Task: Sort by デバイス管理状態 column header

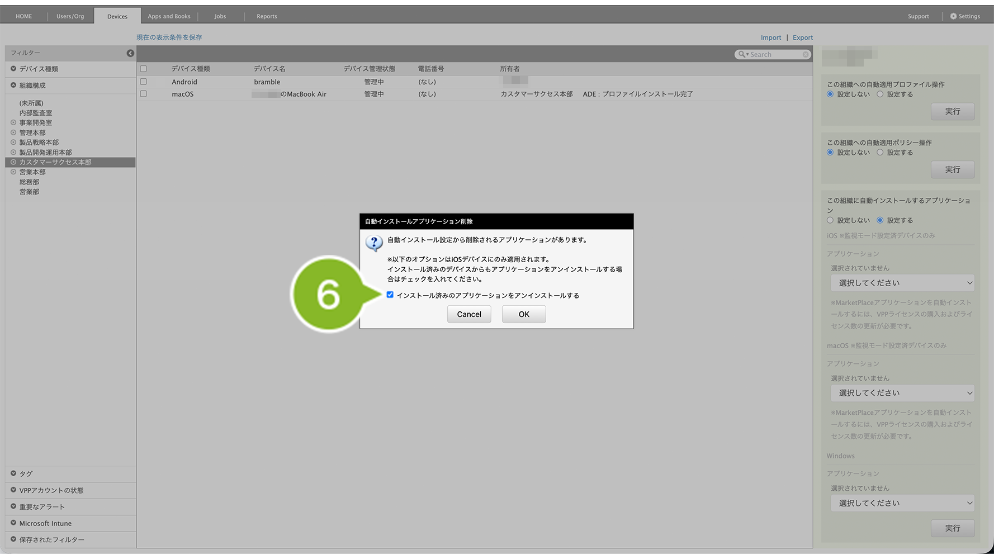Action: pyautogui.click(x=370, y=69)
